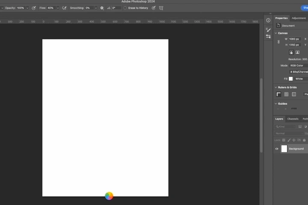Enable Erase to History checkbox
The width and height of the screenshot is (308, 205).
[x=125, y=8]
